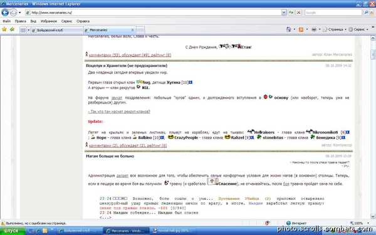
Task: Open the Правка menu
Action: (21, 21)
